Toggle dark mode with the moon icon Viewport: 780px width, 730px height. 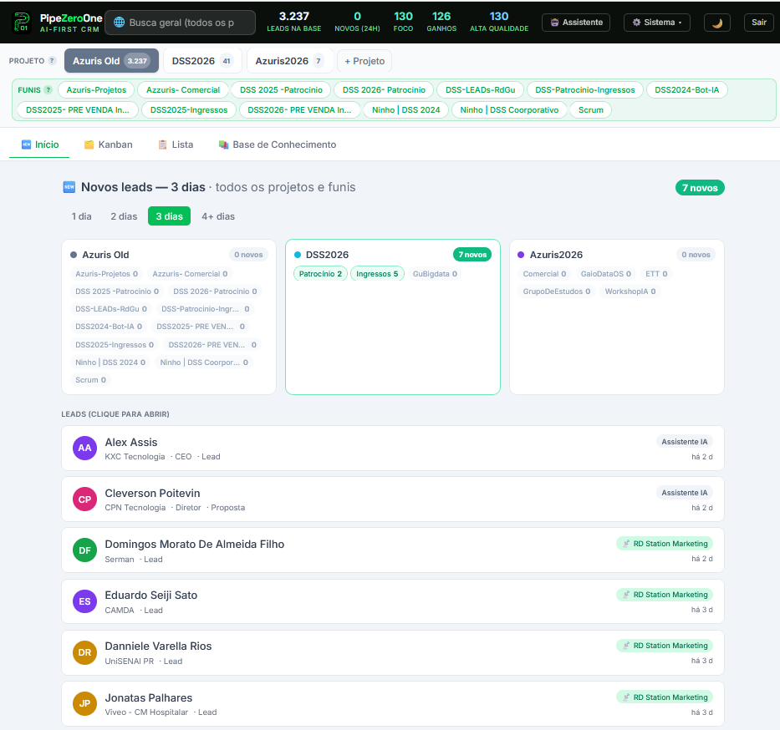click(716, 23)
